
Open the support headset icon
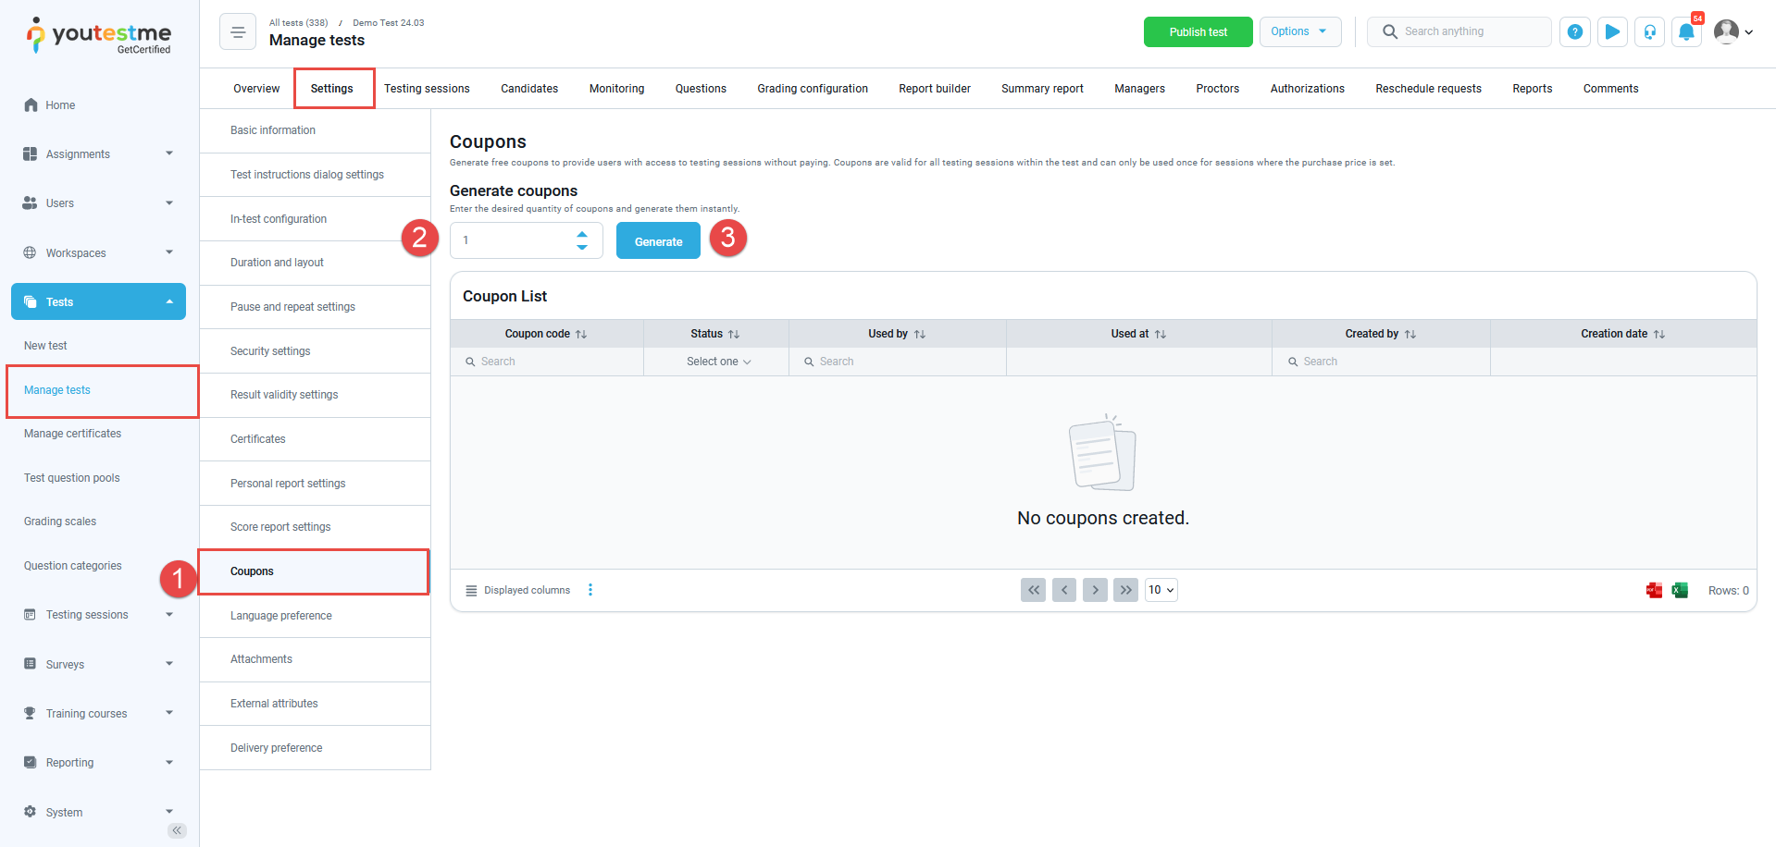tap(1649, 32)
